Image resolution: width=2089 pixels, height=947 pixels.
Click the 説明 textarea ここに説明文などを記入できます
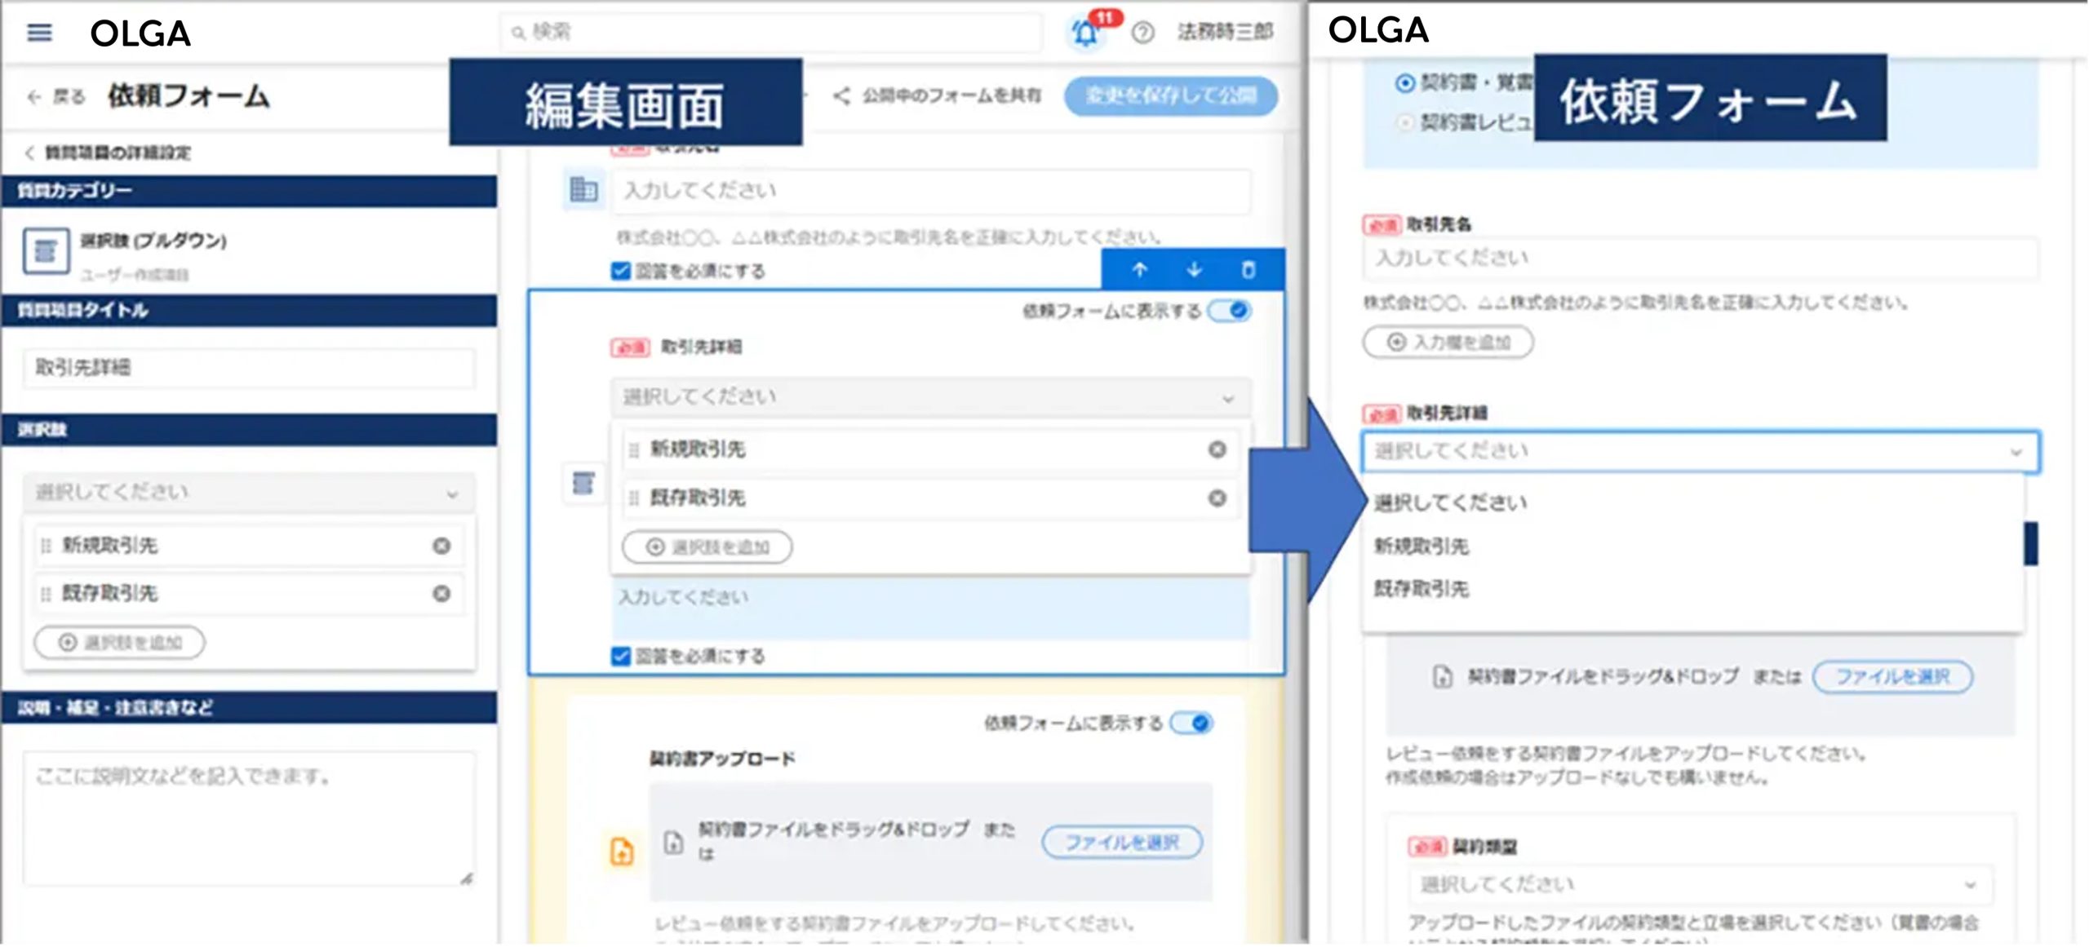coord(249,819)
